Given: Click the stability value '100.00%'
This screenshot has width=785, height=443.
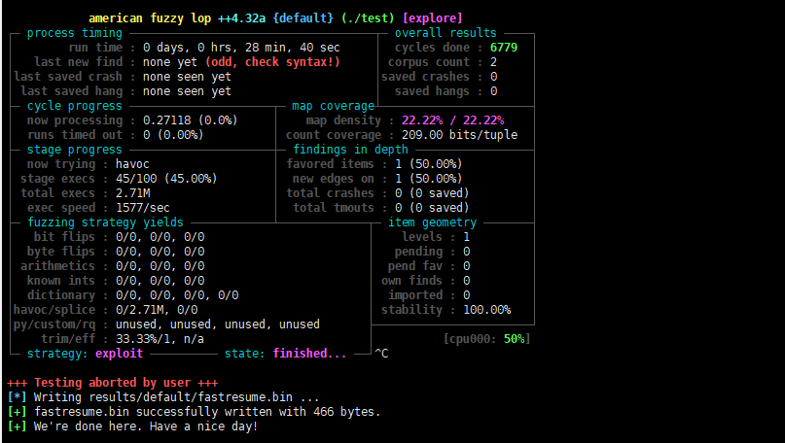Looking at the screenshot, I should coord(487,310).
